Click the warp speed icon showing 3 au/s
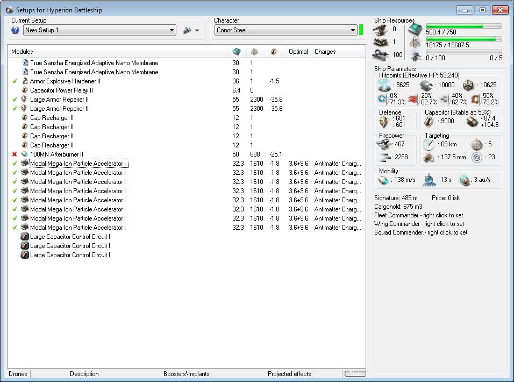 [465, 180]
